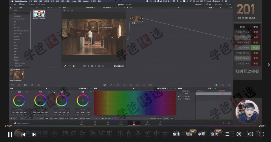271x142 pixels.
Task: Click the subtitles button 字幕 in player
Action: (x=201, y=134)
